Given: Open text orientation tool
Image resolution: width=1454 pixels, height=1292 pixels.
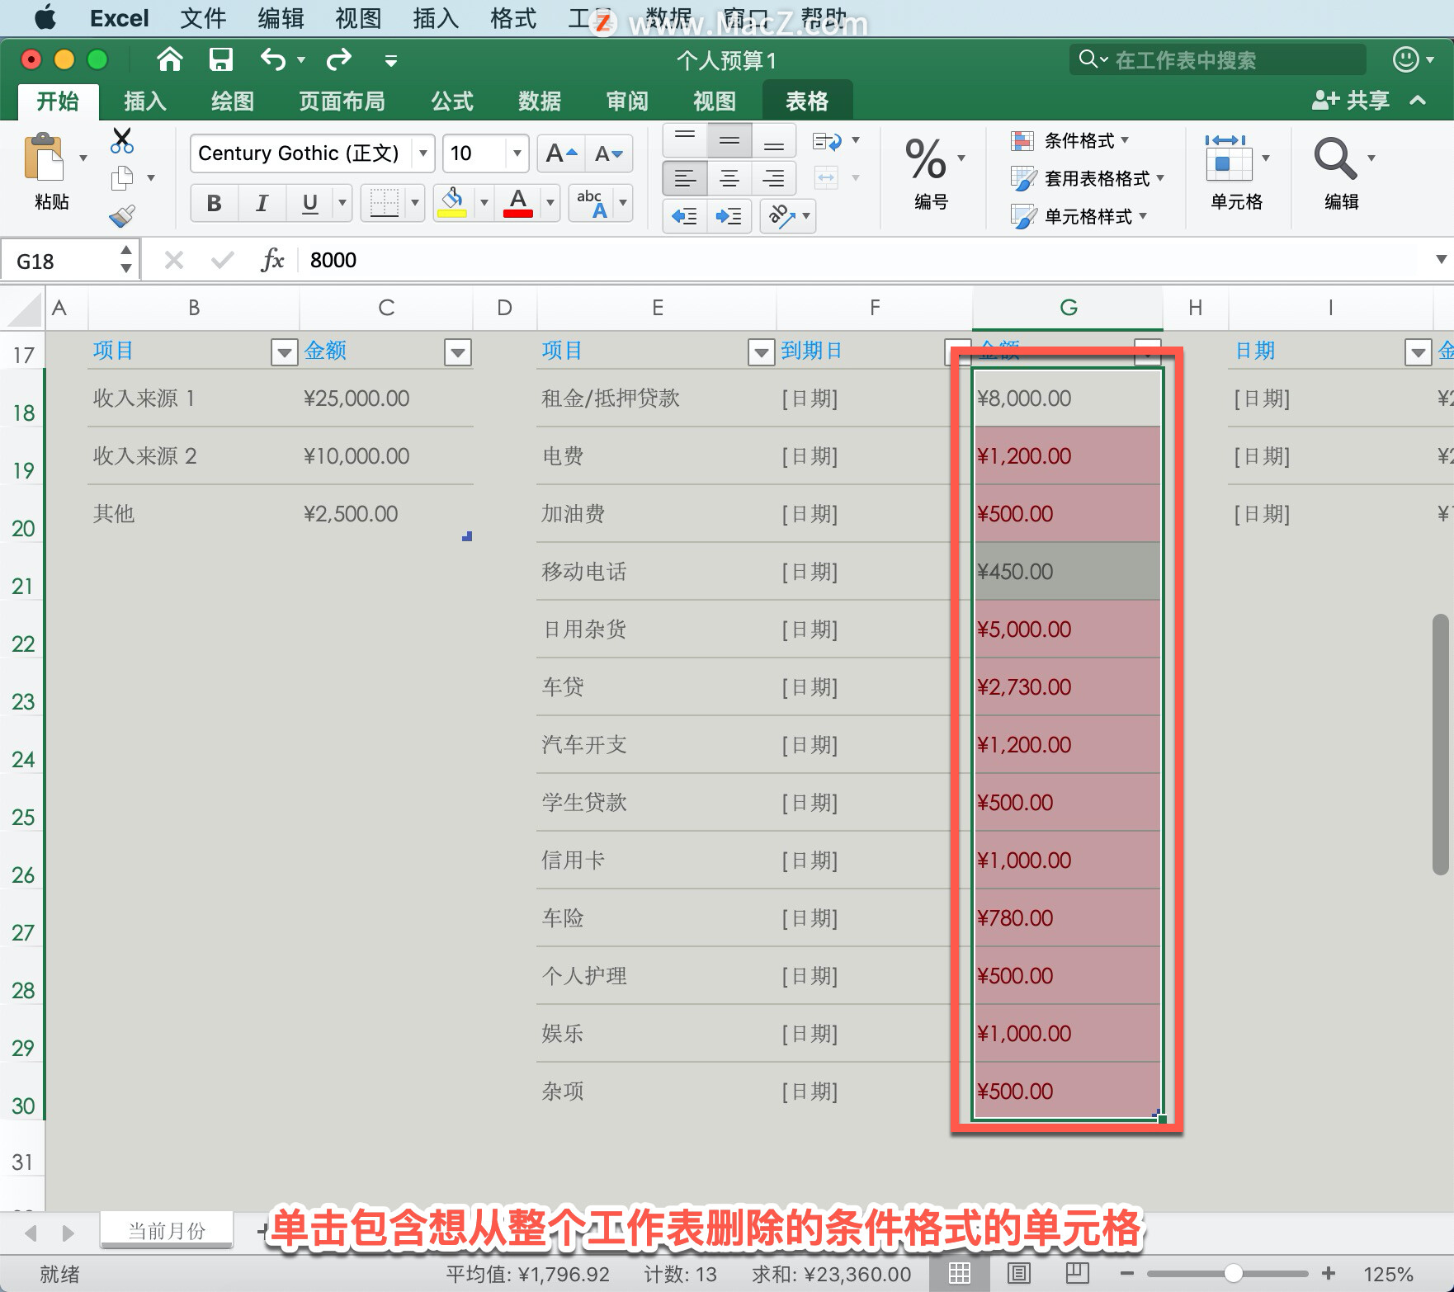Looking at the screenshot, I should click(x=781, y=216).
